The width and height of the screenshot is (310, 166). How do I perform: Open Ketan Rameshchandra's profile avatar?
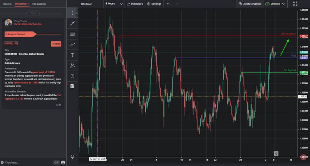click(8, 23)
